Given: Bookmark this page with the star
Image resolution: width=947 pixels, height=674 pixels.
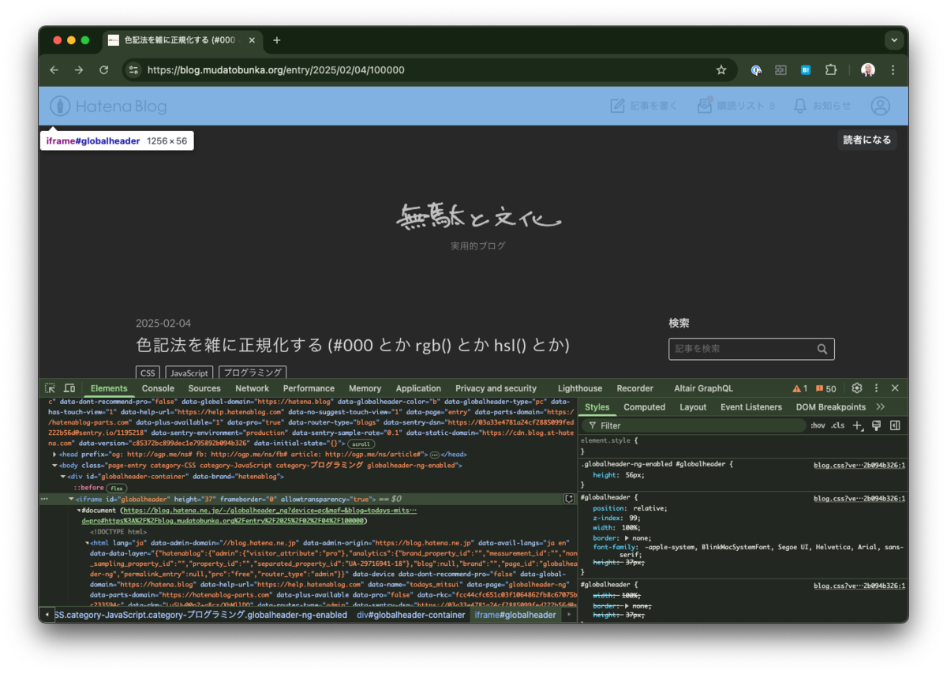Looking at the screenshot, I should [721, 70].
